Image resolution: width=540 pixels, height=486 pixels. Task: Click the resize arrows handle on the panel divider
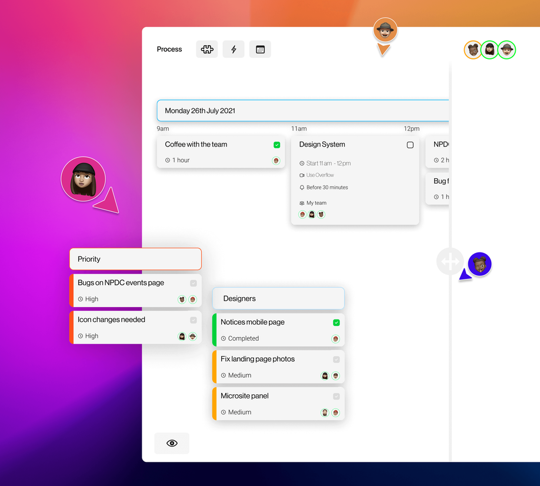[x=450, y=261]
